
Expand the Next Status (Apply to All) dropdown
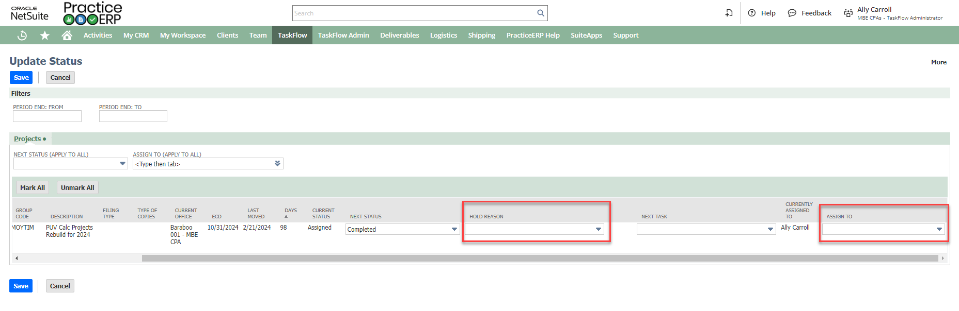point(122,164)
